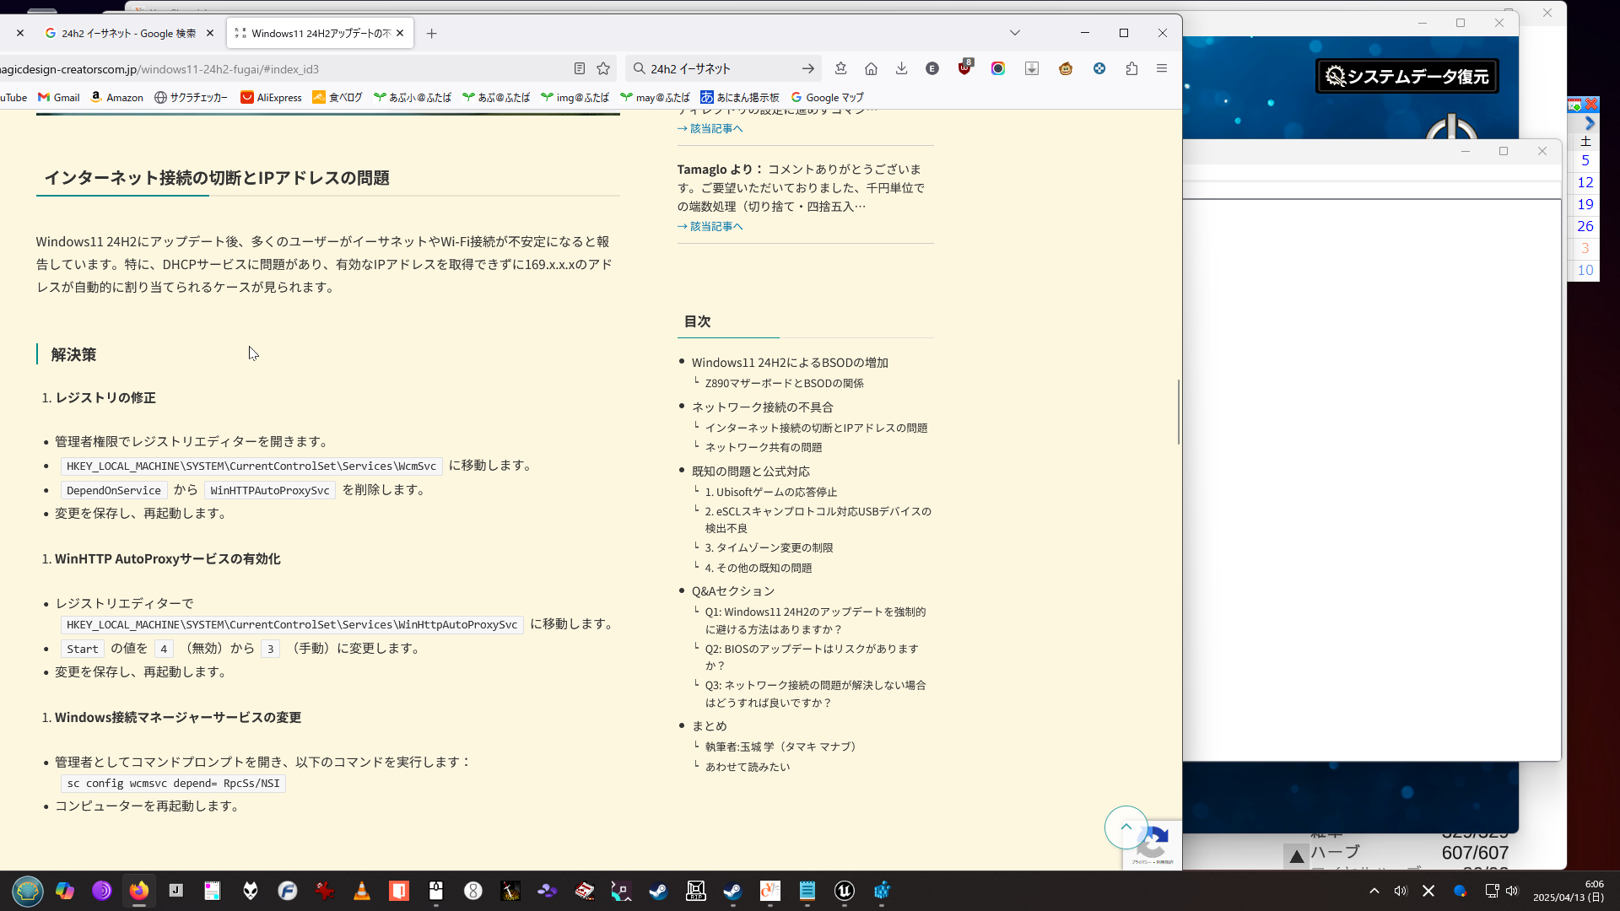Image resolution: width=1620 pixels, height=911 pixels.
Task: Click the page's vertical scrollbar thumb
Action: tap(1179, 412)
